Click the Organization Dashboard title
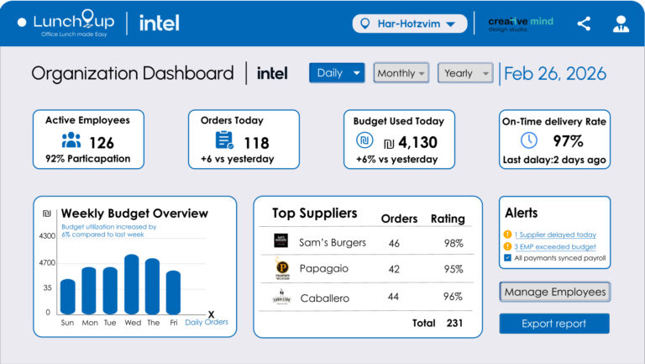 133,73
